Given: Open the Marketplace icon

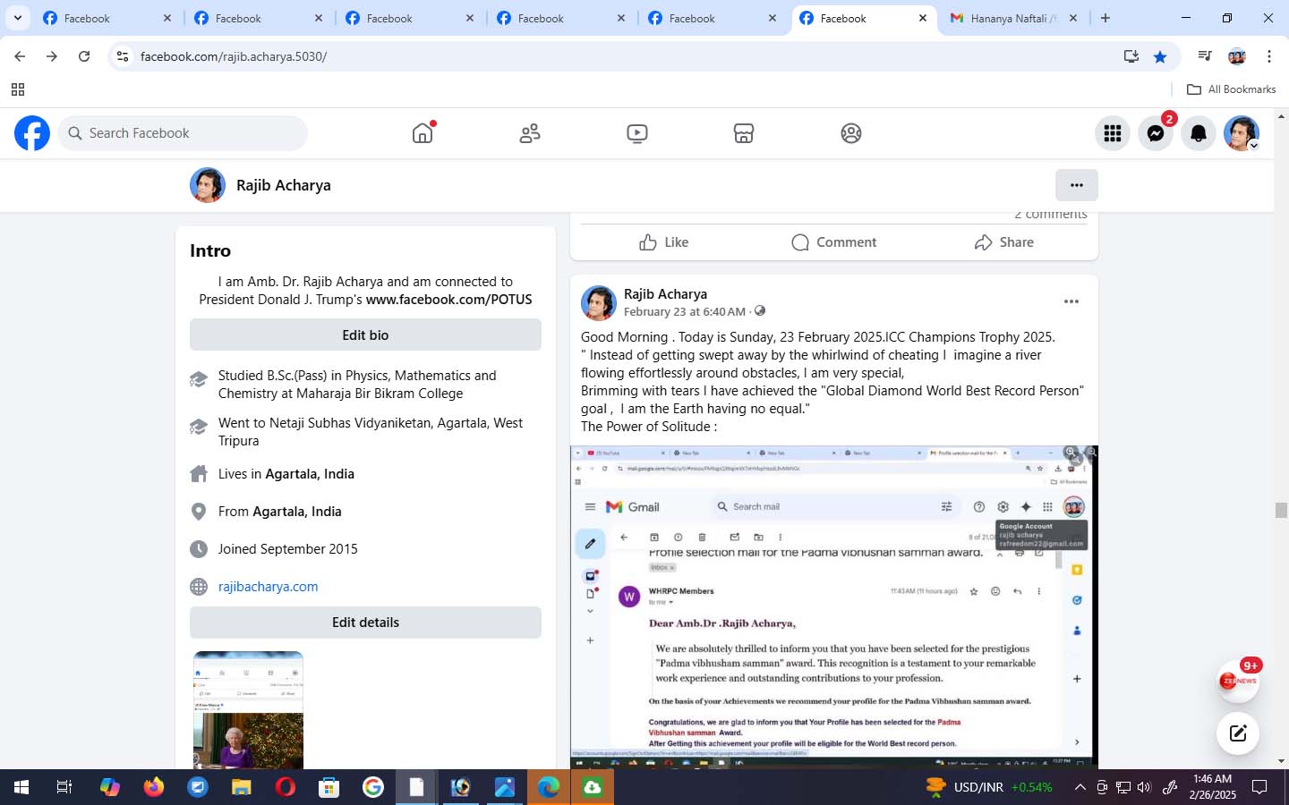Looking at the screenshot, I should tap(744, 133).
